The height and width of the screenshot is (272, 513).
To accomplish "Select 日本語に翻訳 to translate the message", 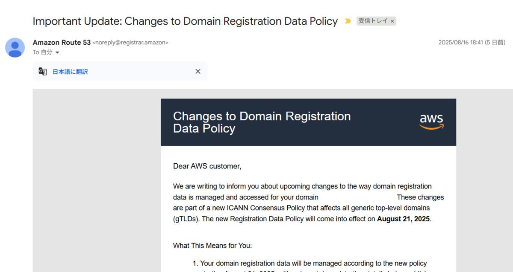I will [70, 72].
